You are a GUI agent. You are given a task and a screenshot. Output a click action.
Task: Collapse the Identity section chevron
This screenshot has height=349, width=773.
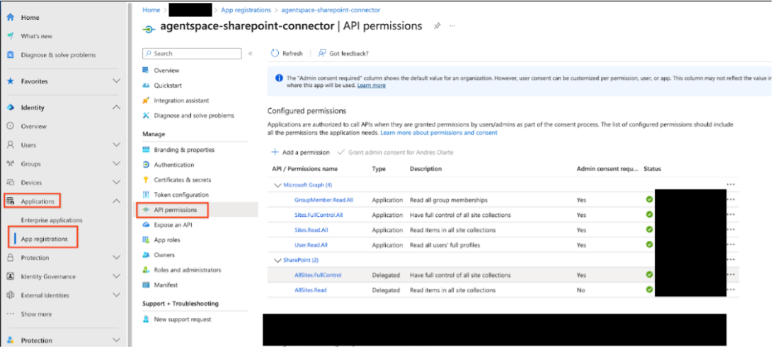[x=116, y=107]
